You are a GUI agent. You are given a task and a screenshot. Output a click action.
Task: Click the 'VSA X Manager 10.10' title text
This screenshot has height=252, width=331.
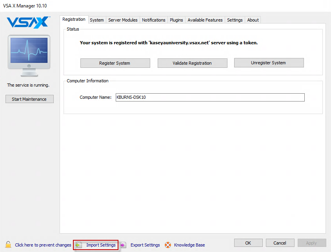25,6
